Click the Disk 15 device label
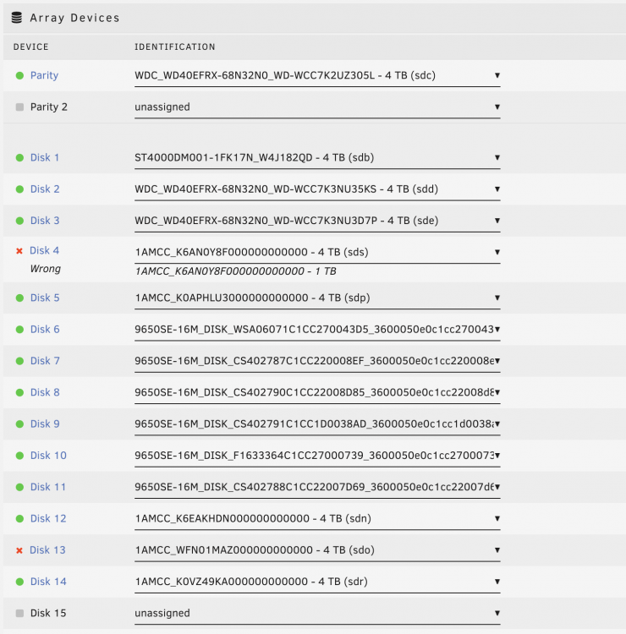 pos(48,614)
